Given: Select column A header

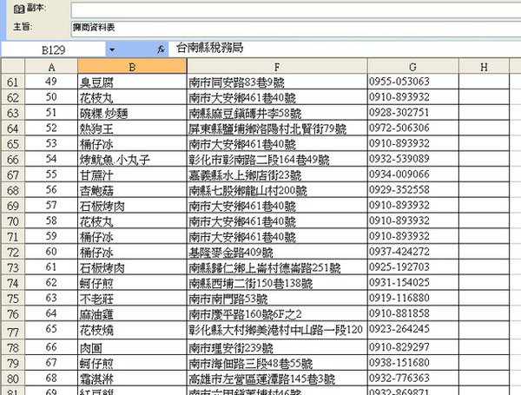Looking at the screenshot, I should [51, 67].
